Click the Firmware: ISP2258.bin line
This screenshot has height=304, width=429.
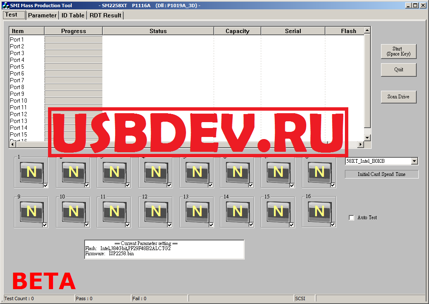[x=110, y=254]
